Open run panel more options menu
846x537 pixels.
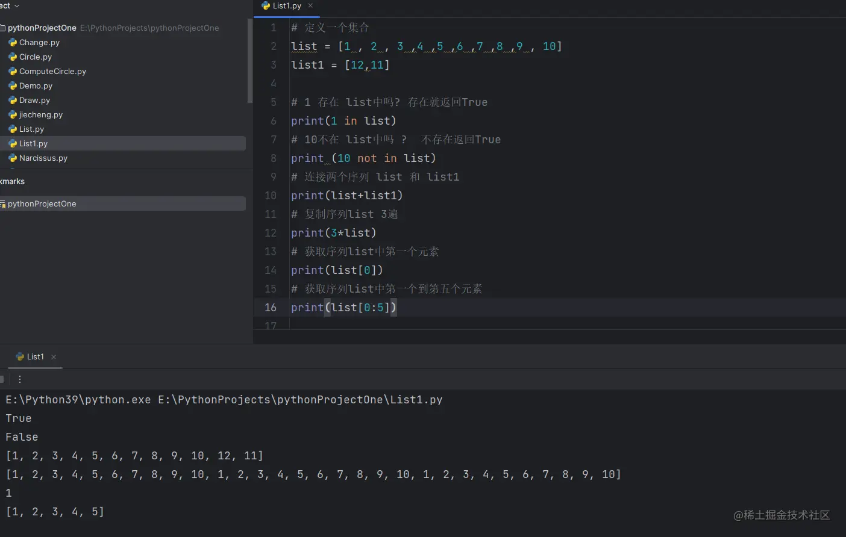pyautogui.click(x=20, y=379)
